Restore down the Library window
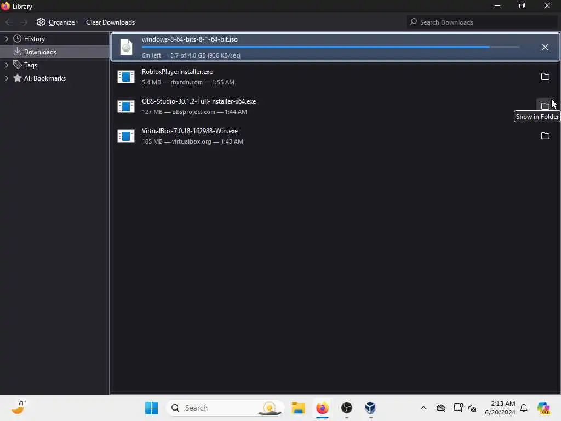This screenshot has height=421, width=561. tap(522, 6)
